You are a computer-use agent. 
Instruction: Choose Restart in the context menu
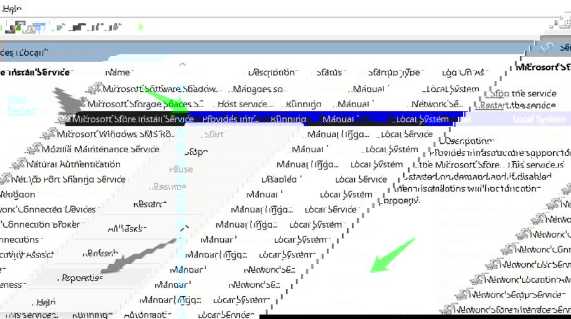pos(149,204)
